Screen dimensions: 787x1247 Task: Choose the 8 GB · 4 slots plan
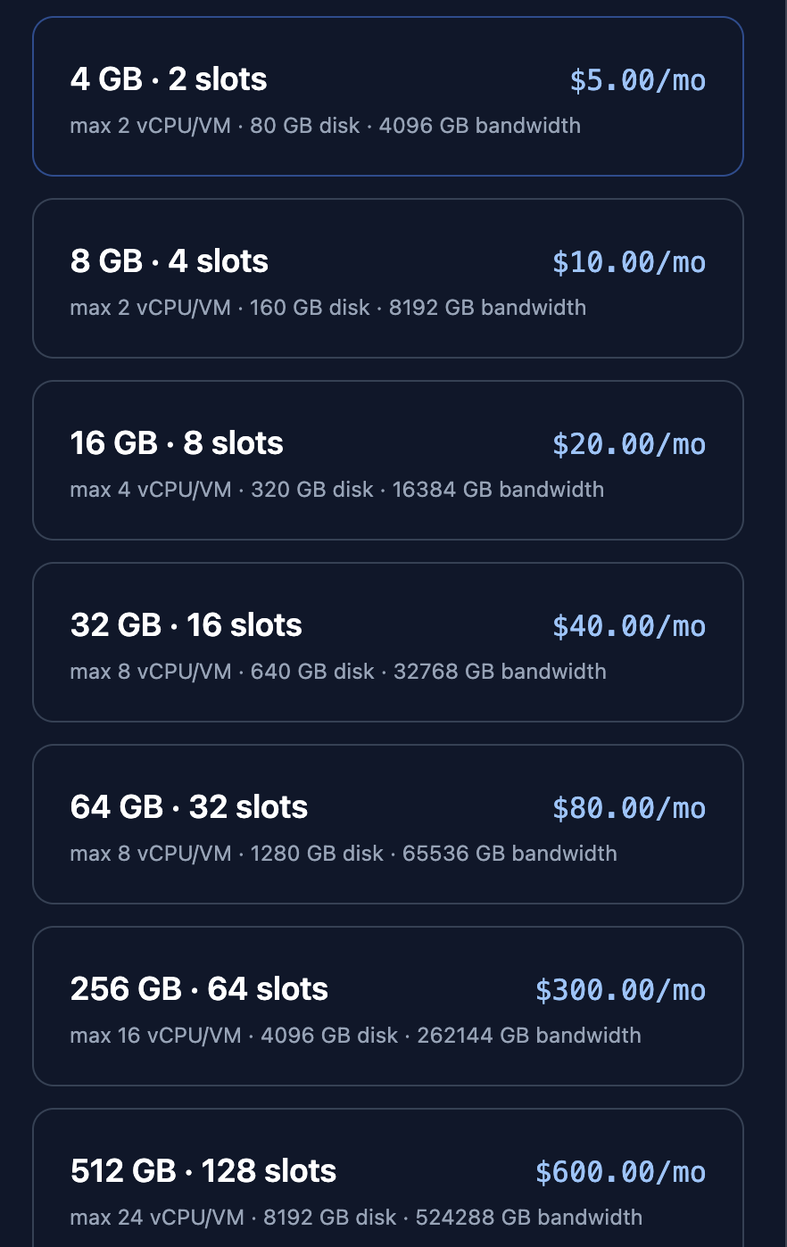point(388,278)
